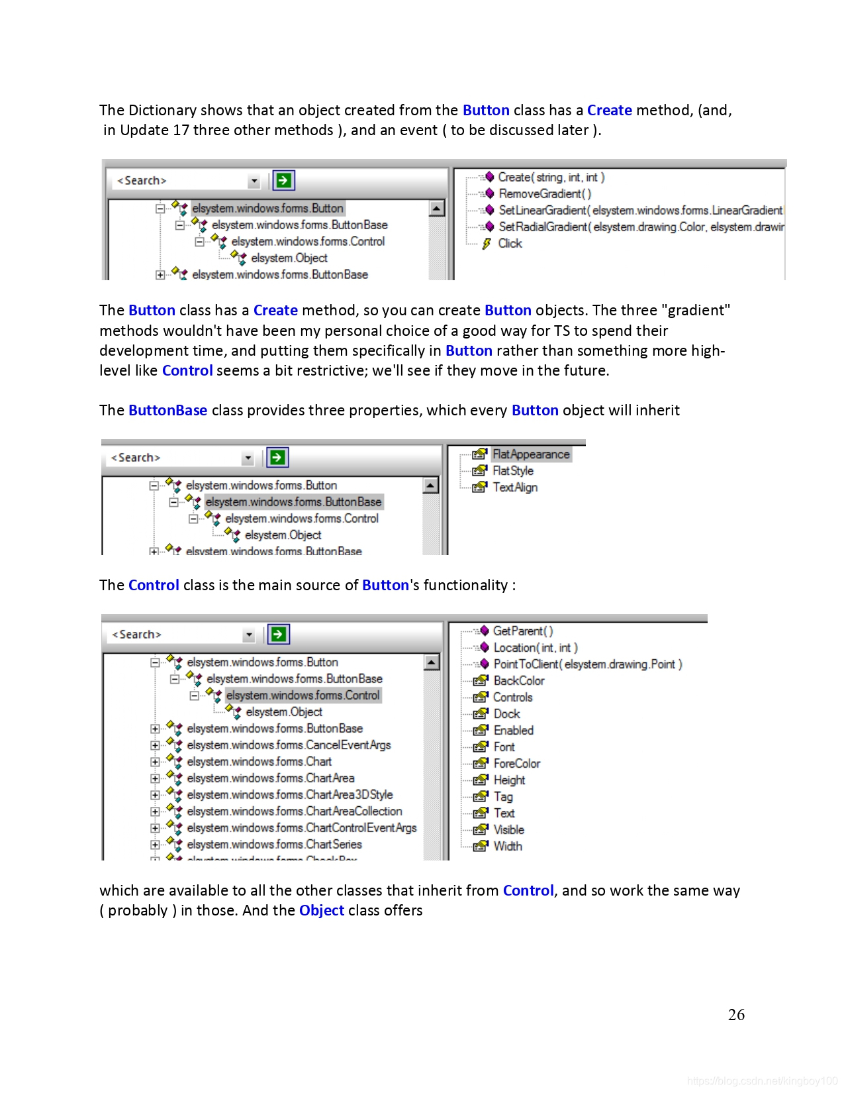844x1093 pixels.
Task: Click blue ButtonBase word in 'class provides three properties' sentence
Action: (x=168, y=410)
